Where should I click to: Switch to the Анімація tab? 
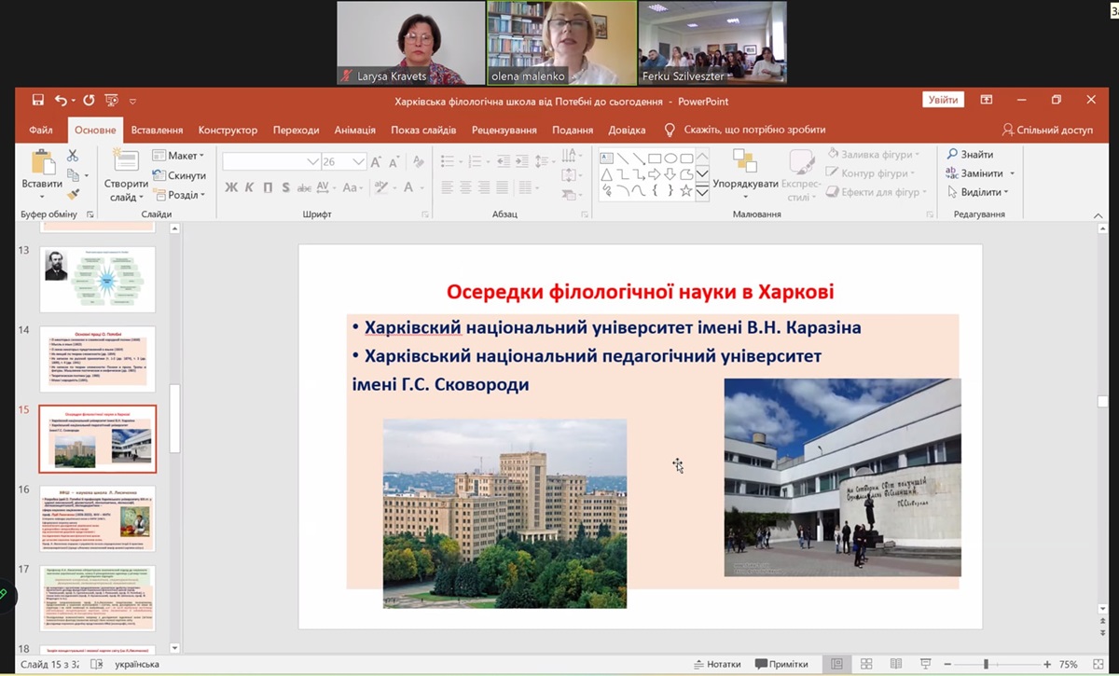(x=354, y=130)
